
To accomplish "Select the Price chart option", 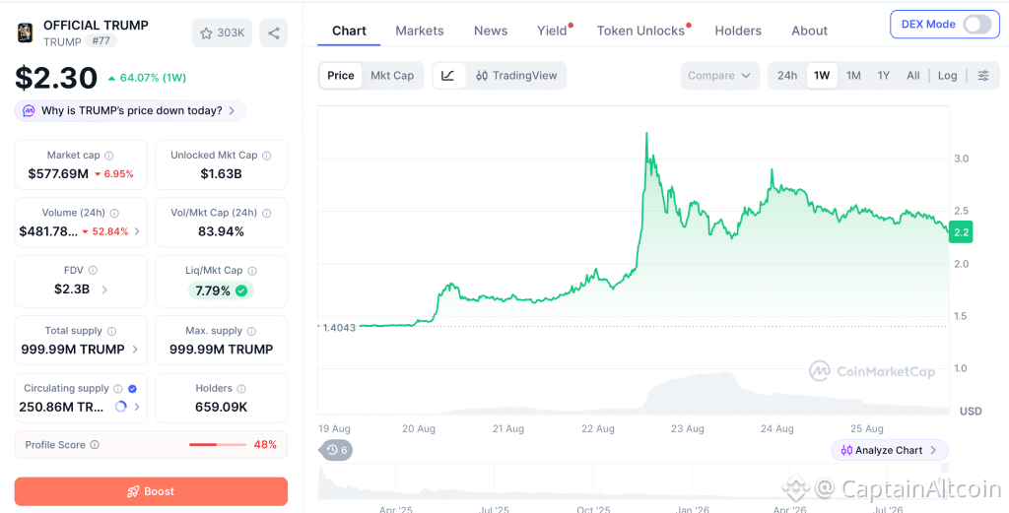I will coord(340,75).
